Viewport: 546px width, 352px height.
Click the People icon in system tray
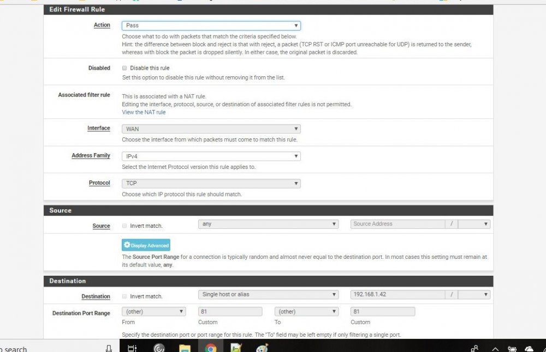[x=474, y=349]
